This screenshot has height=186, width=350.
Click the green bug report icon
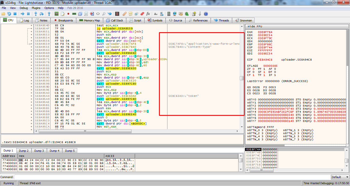(187, 14)
